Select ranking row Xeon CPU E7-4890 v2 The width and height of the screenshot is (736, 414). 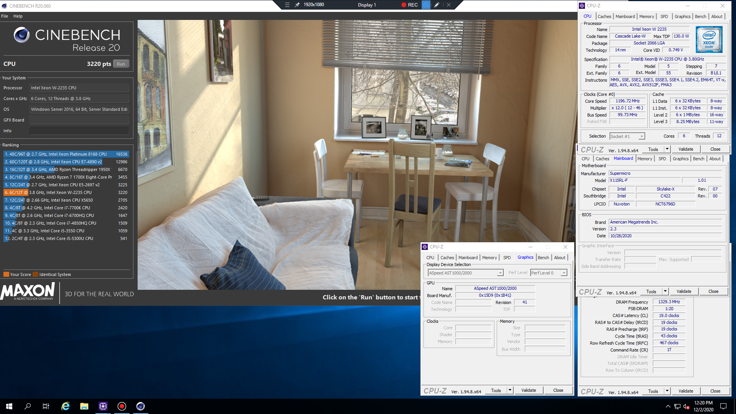click(x=66, y=162)
